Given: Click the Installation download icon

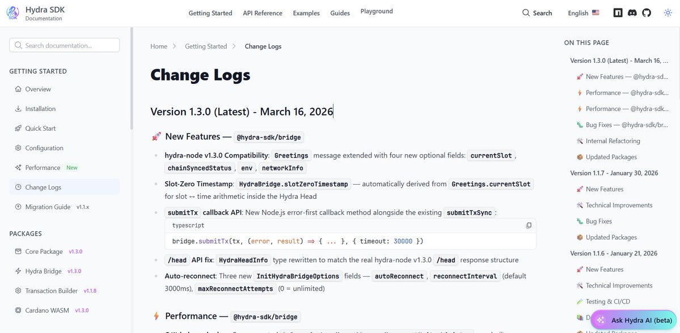Looking at the screenshot, I should coord(18,109).
